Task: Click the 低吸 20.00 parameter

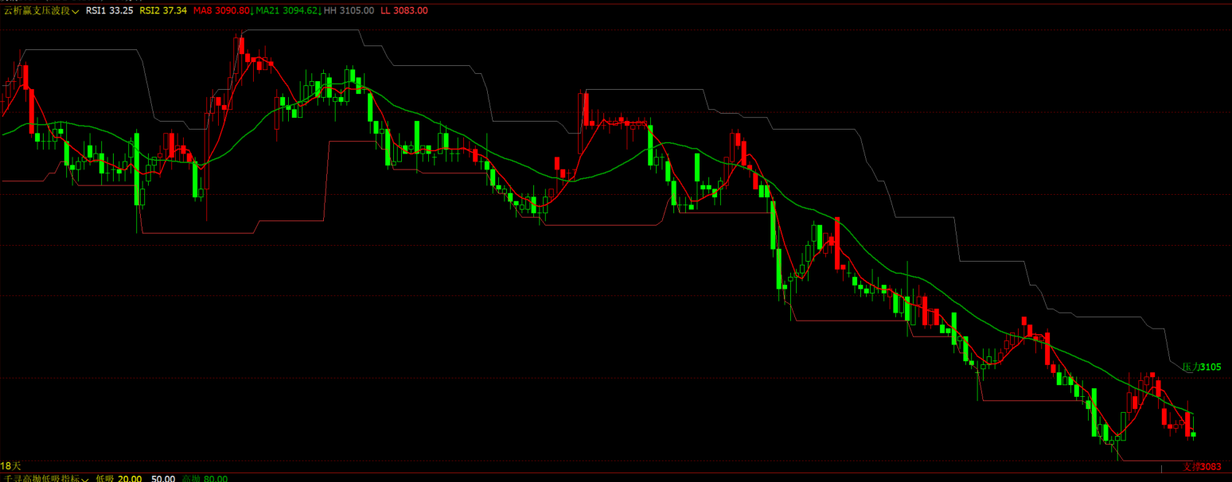Action: tap(119, 479)
